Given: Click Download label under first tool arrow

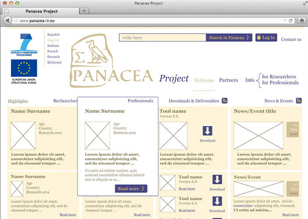Looking at the screenshot, I should [207, 140].
